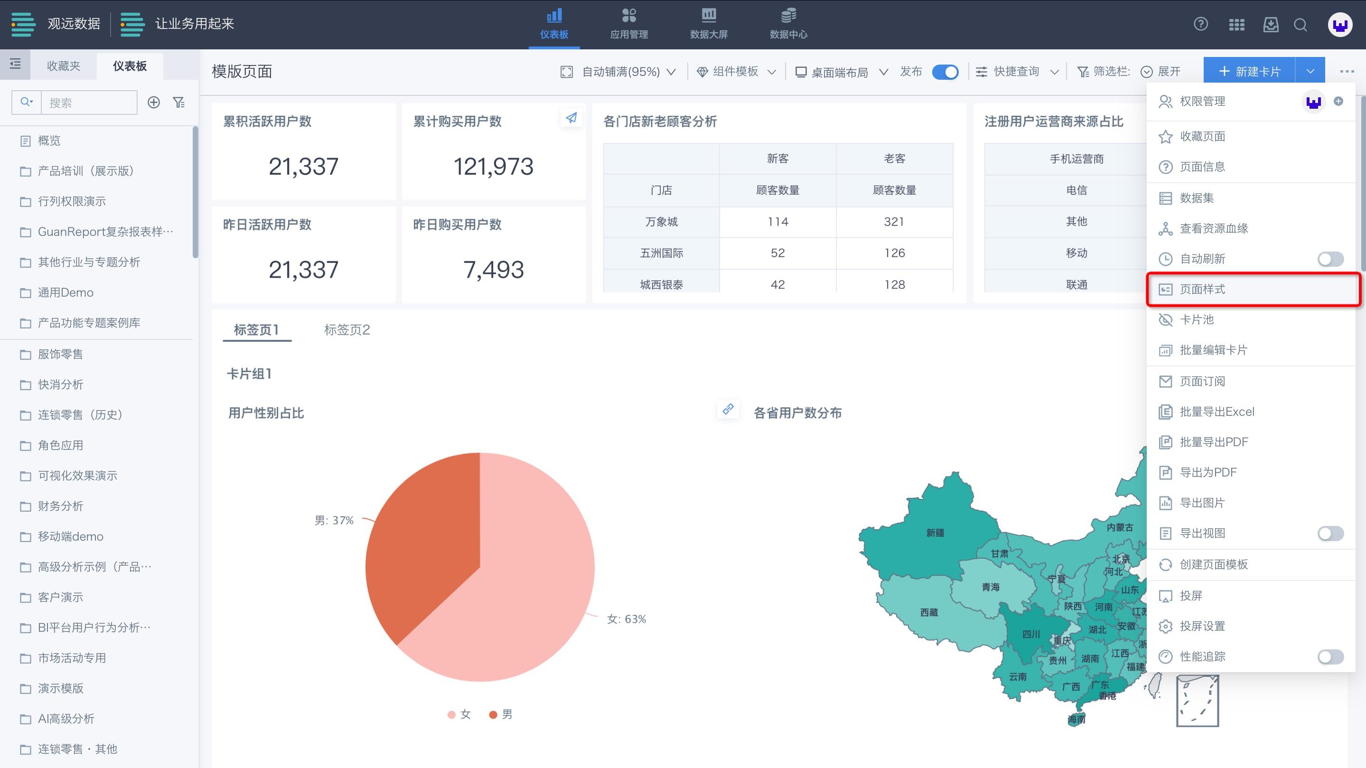Toggle the 筛选栏 展开 option
Screen dimensions: 1366x768
[x=1161, y=72]
